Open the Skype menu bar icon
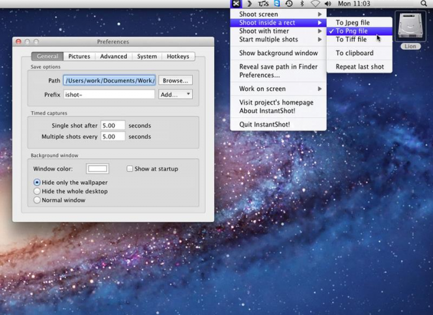The image size is (433, 315). coord(277,4)
